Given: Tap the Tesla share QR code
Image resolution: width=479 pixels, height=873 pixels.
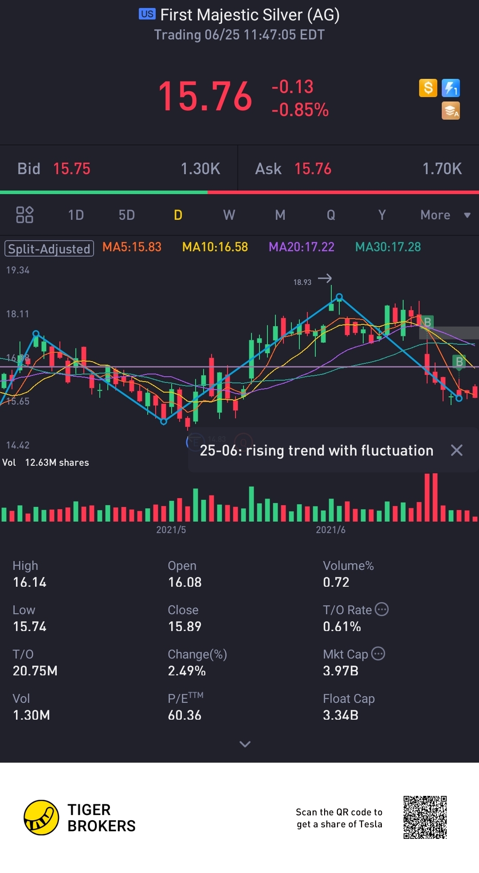Looking at the screenshot, I should 425,818.
